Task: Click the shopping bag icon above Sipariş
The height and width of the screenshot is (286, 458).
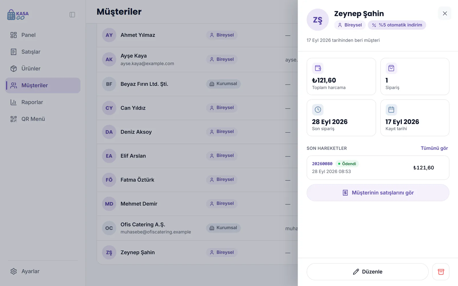Action: click(391, 68)
